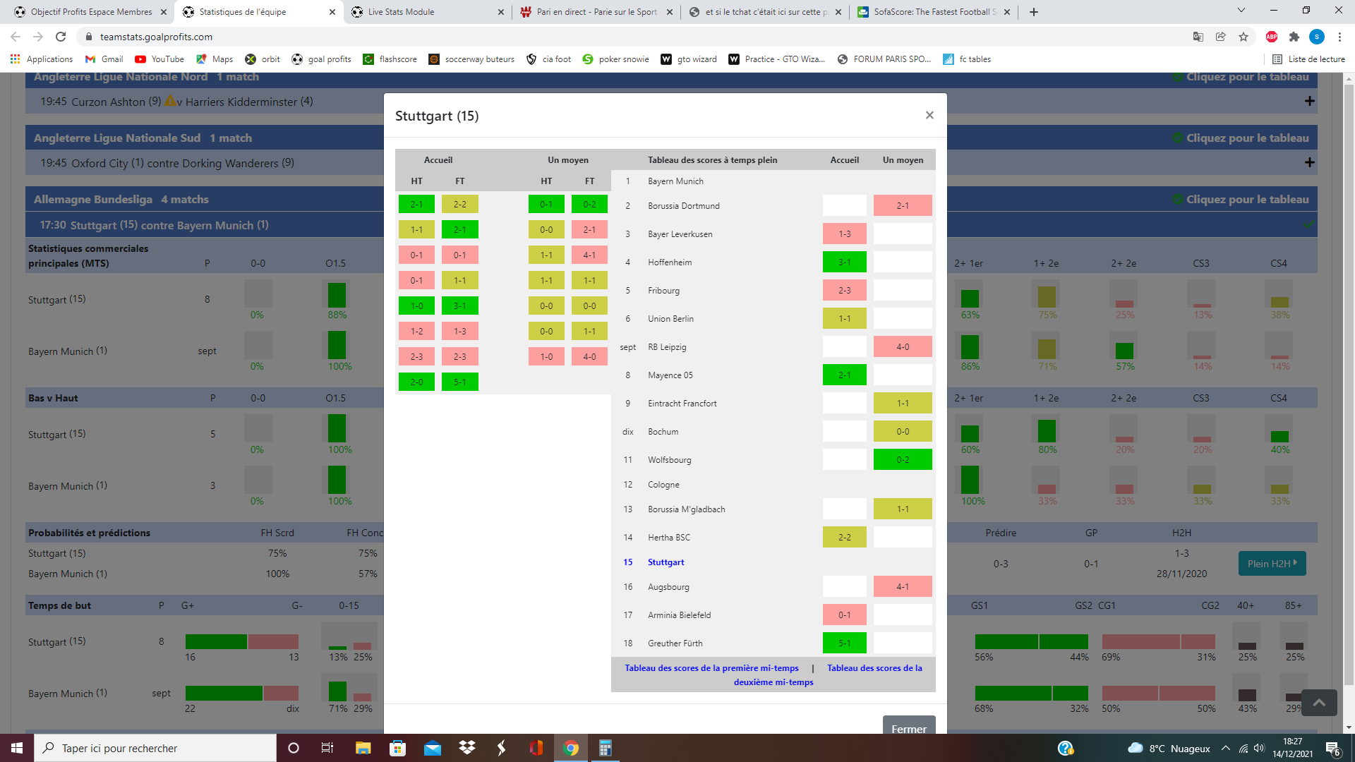Click 'Cliquez pour le tableau' for Ligue Nationale Sud
Viewport: 1355px width, 762px height.
[x=1241, y=138]
